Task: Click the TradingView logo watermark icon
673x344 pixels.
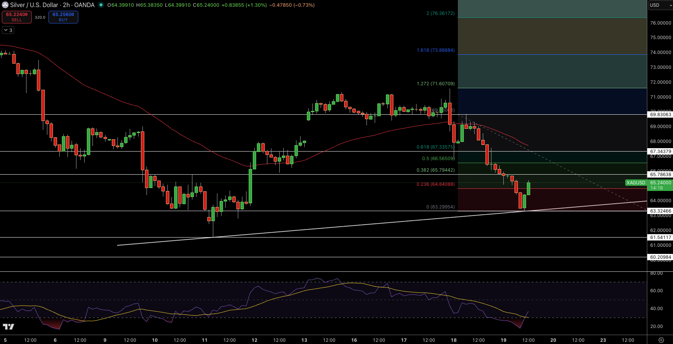Action: click(8, 327)
